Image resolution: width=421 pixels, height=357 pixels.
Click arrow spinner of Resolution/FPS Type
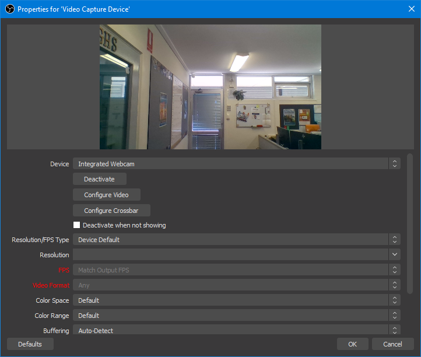click(x=394, y=239)
